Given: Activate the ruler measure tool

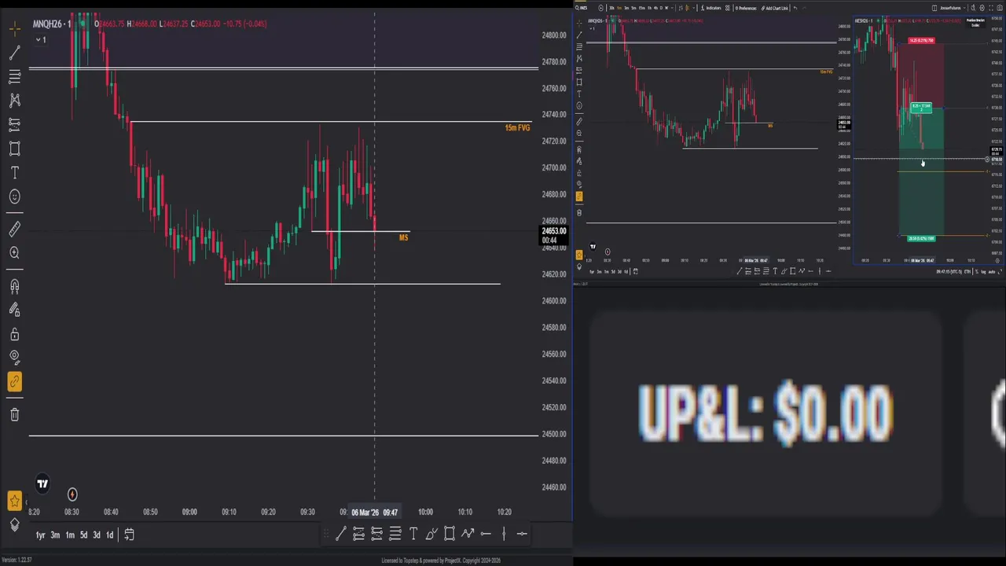Looking at the screenshot, I should point(15,229).
